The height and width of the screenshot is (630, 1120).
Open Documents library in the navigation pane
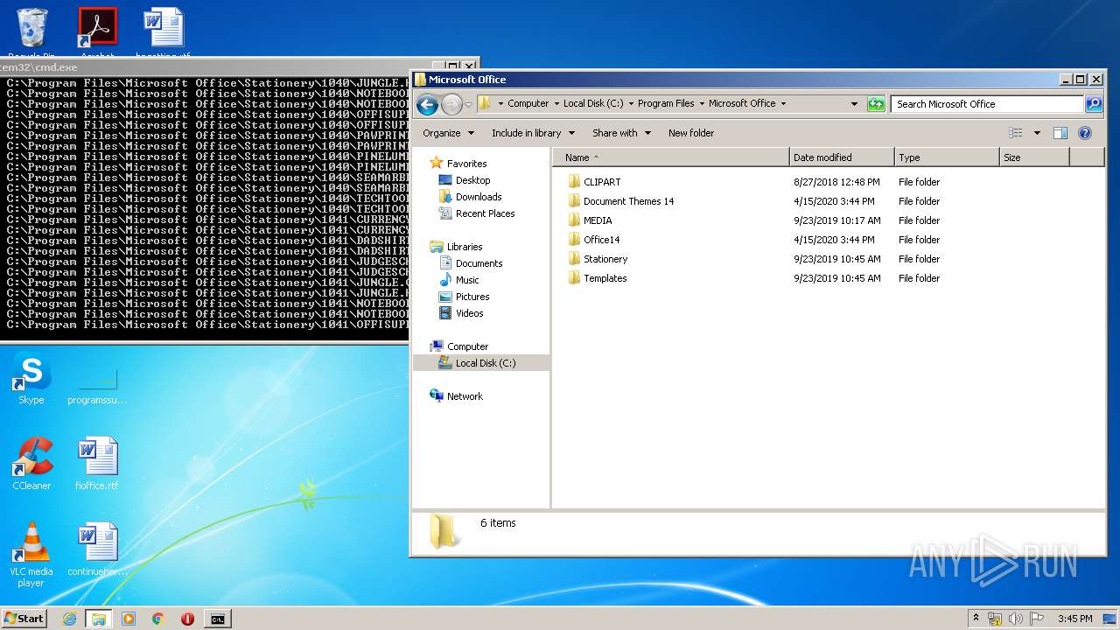point(479,263)
